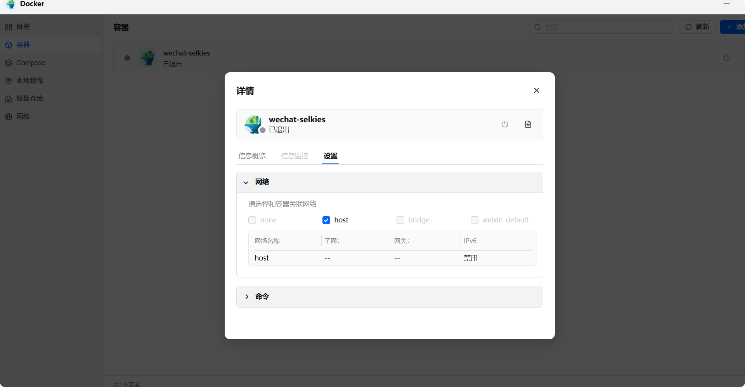Switch to the 信息概览 tab
Viewport: 745px width, 387px height.
[252, 156]
